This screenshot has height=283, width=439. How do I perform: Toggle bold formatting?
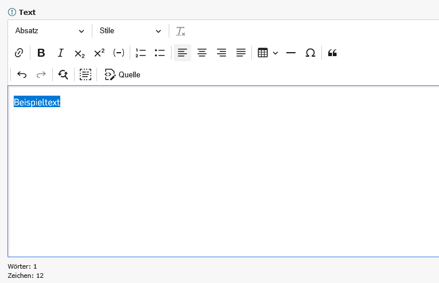click(x=41, y=53)
